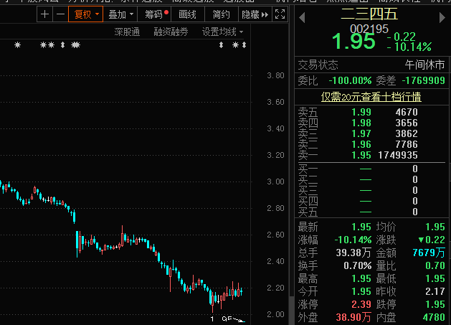Open the 深股通 link

point(129,32)
